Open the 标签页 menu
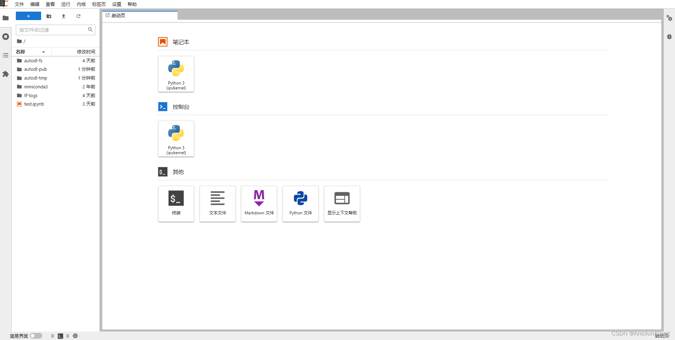This screenshot has height=340, width=675. tap(99, 4)
